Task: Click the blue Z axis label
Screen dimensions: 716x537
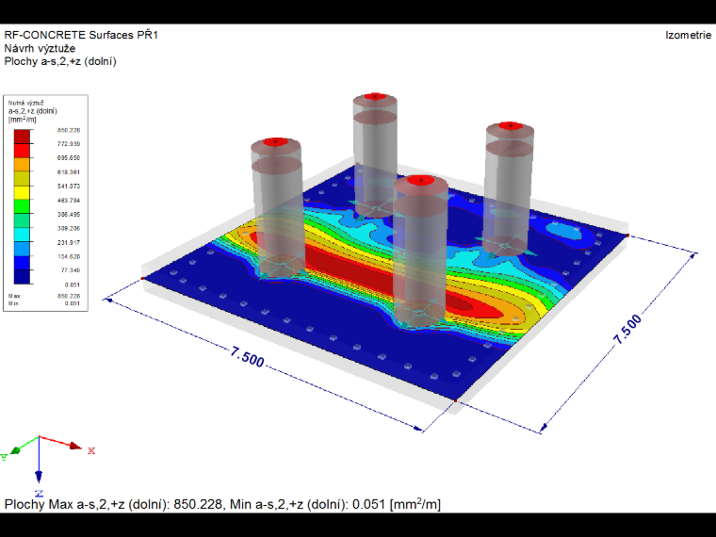Action: pyautogui.click(x=40, y=493)
